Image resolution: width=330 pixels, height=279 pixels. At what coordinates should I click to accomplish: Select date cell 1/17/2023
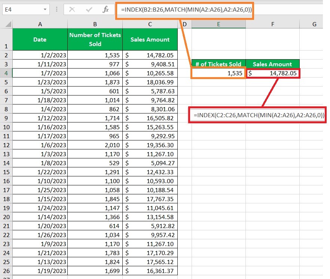pyautogui.click(x=40, y=136)
